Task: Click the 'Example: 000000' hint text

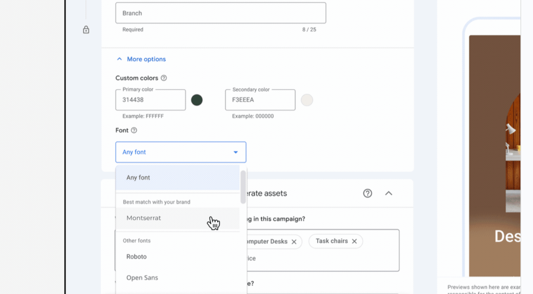Action: 253,116
